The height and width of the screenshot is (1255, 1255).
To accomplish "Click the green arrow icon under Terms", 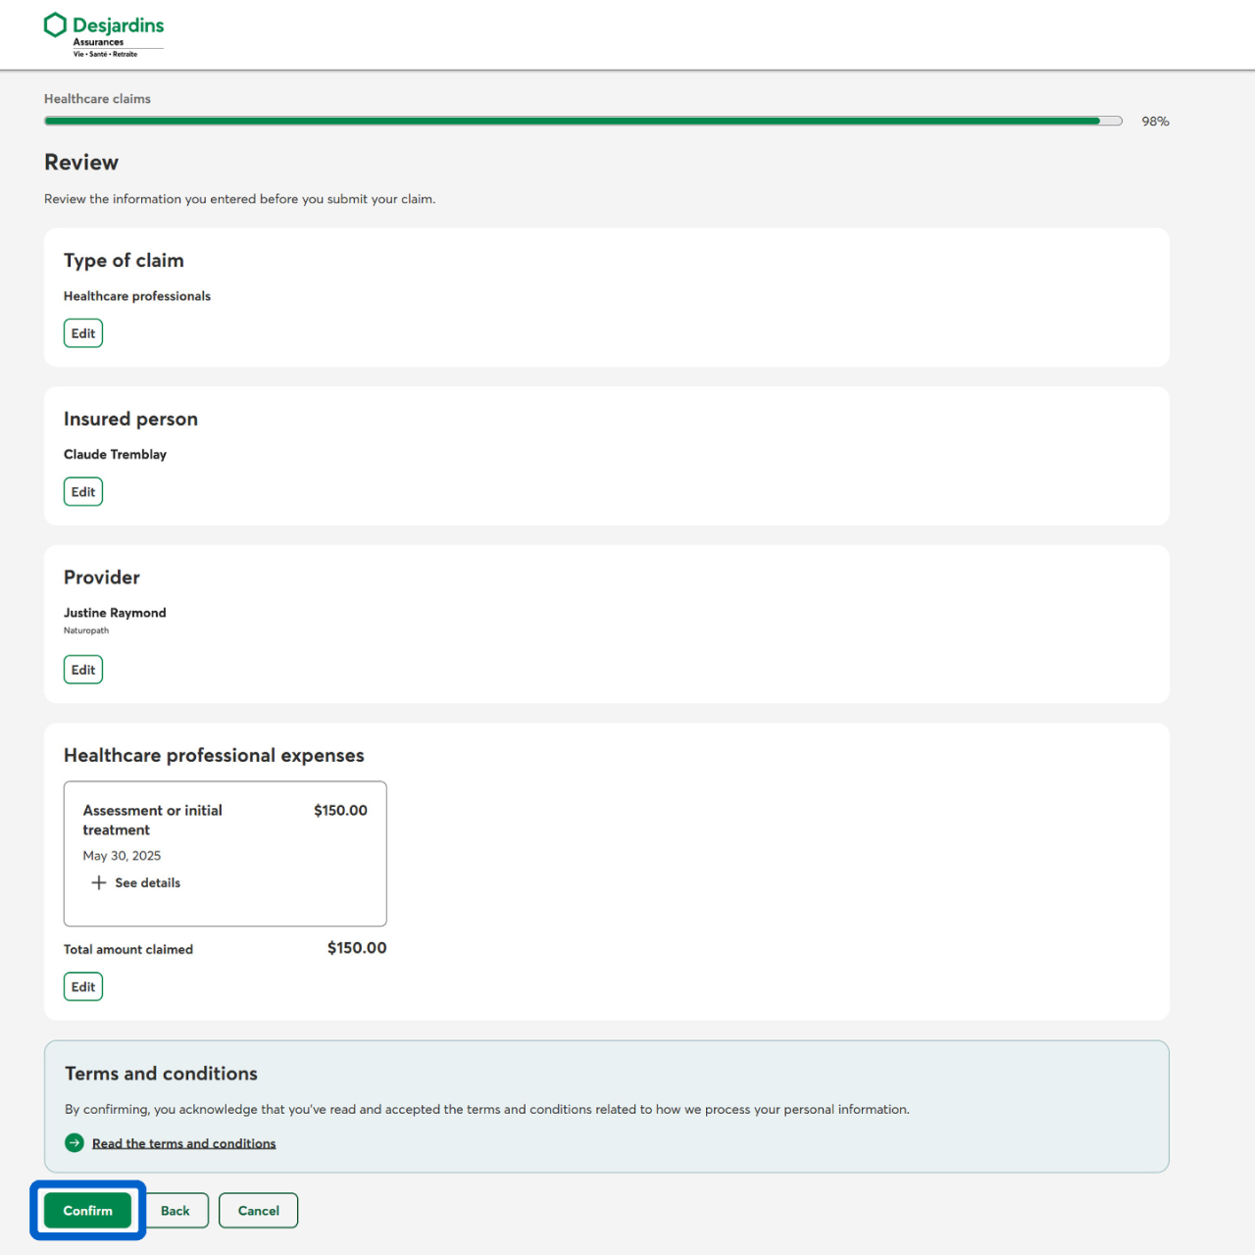I will point(75,1143).
